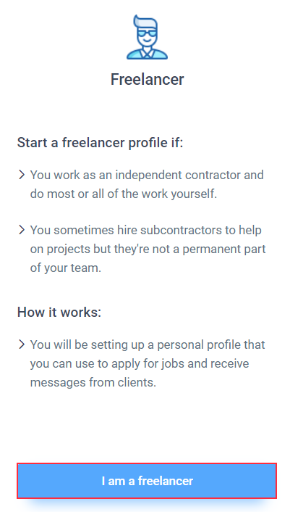The width and height of the screenshot is (290, 512).
Task: Click the line 'do most or all of the work yourself.'
Action: pyautogui.click(x=124, y=194)
